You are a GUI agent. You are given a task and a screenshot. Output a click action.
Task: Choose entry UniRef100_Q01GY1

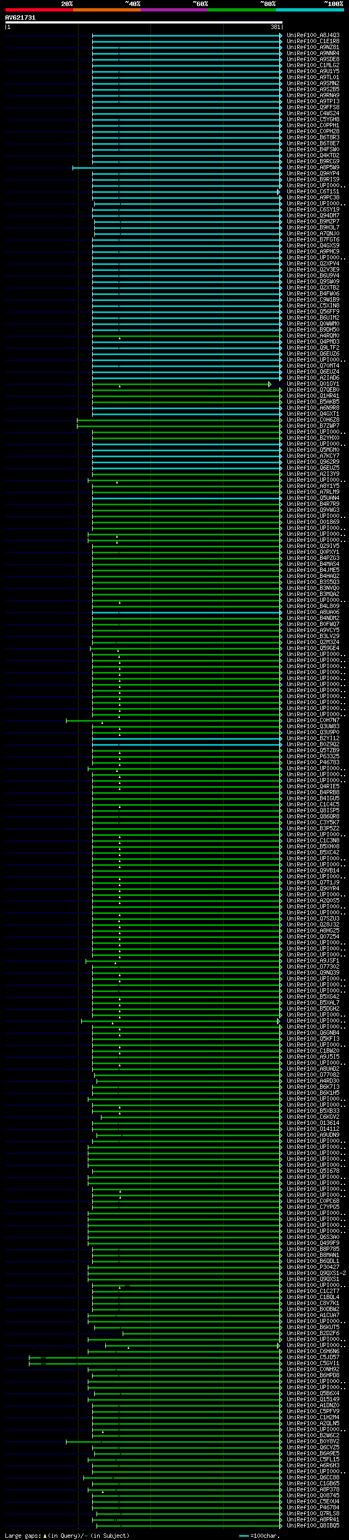tap(313, 385)
